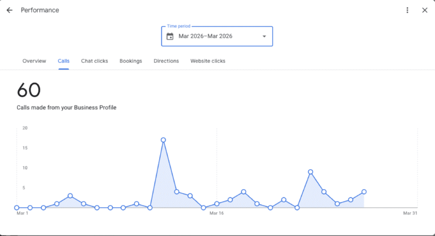Screen dimensions: 435x236
Task: View the Directions tab
Action: click(166, 61)
